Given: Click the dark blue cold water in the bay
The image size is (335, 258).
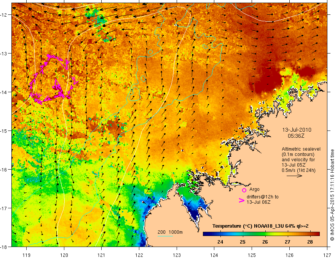Looking at the screenshot, I should pos(195,214).
